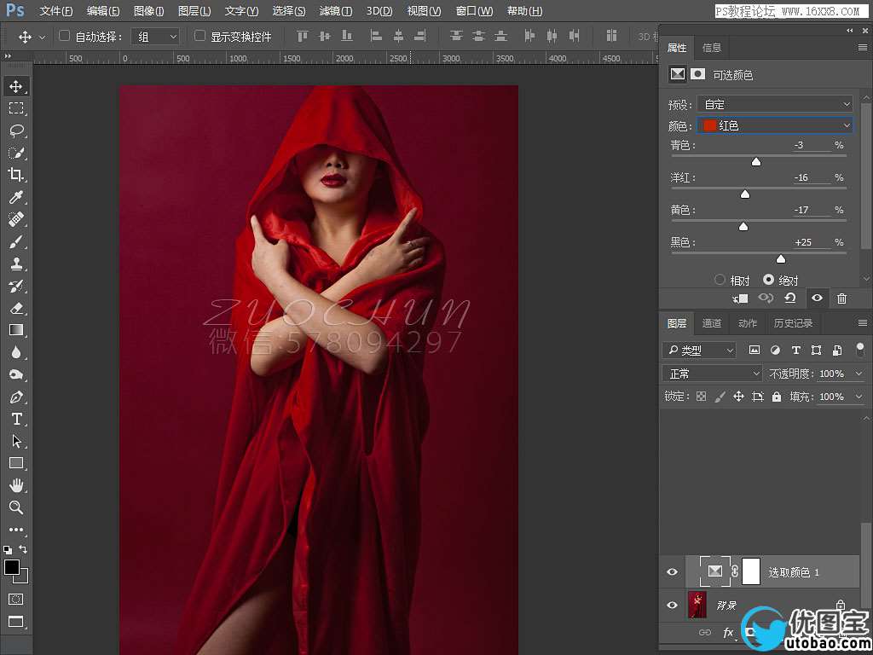The image size is (873, 655).
Task: Open the 文件(F) menu
Action: pyautogui.click(x=56, y=10)
